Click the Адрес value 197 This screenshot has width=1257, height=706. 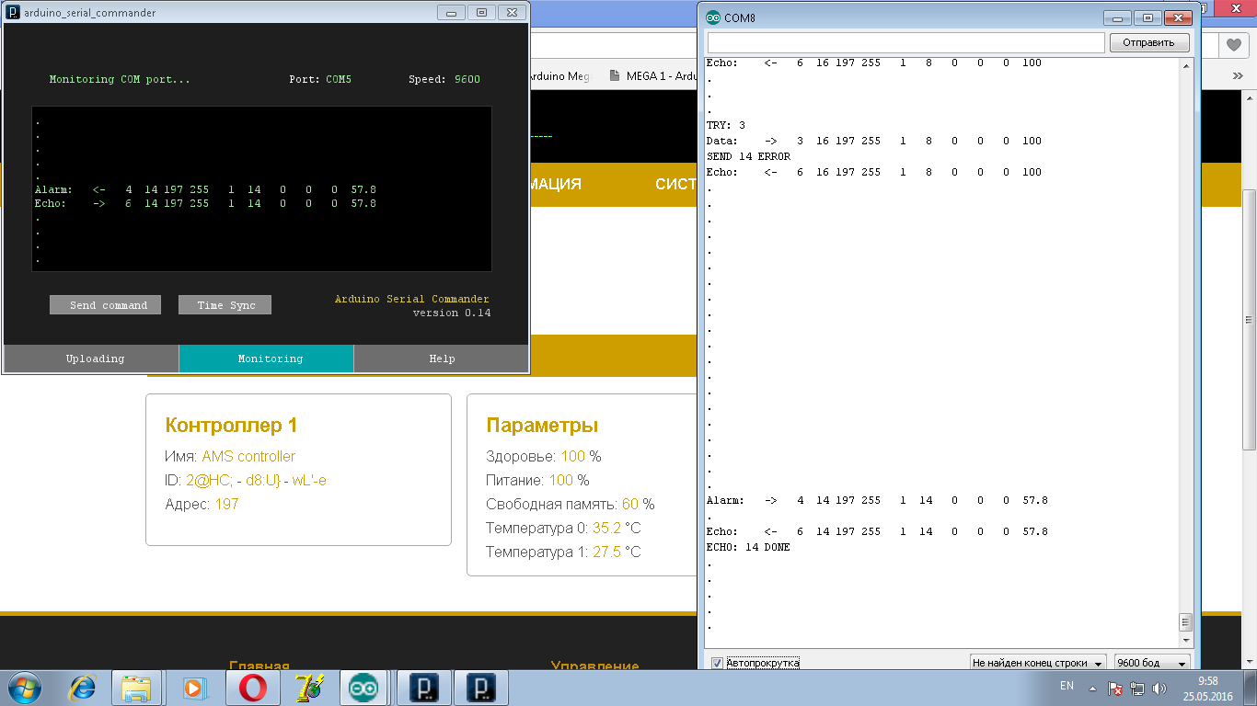[x=226, y=505]
